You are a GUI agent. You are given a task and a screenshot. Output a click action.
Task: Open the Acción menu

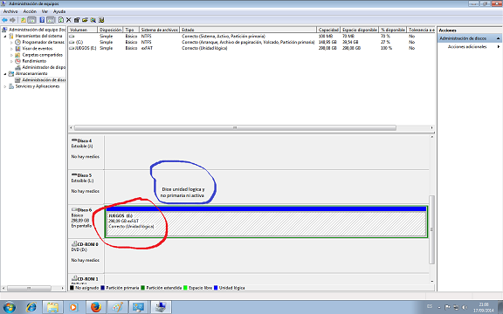pyautogui.click(x=30, y=11)
